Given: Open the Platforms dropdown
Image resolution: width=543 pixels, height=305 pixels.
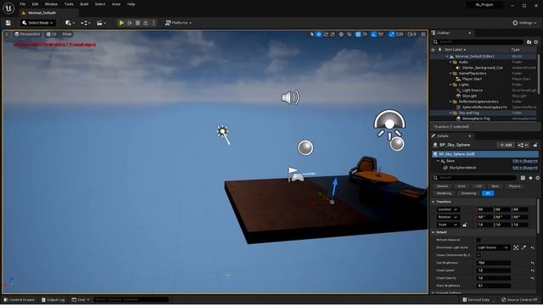Looking at the screenshot, I should point(178,23).
